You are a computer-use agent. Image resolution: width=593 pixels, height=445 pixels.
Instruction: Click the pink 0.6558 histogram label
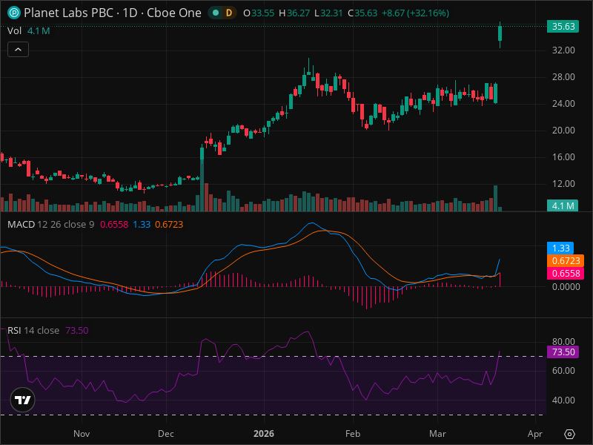tap(566, 274)
